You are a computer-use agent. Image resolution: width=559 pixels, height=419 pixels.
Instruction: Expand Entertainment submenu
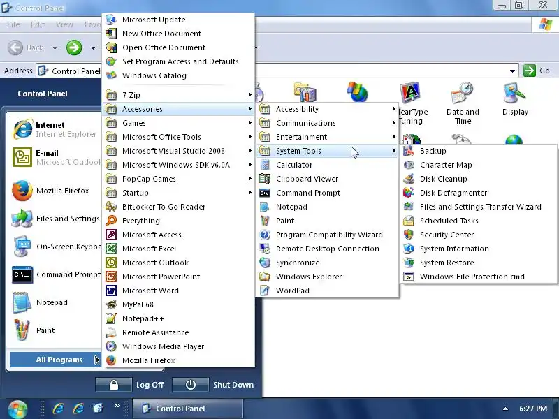[327, 137]
